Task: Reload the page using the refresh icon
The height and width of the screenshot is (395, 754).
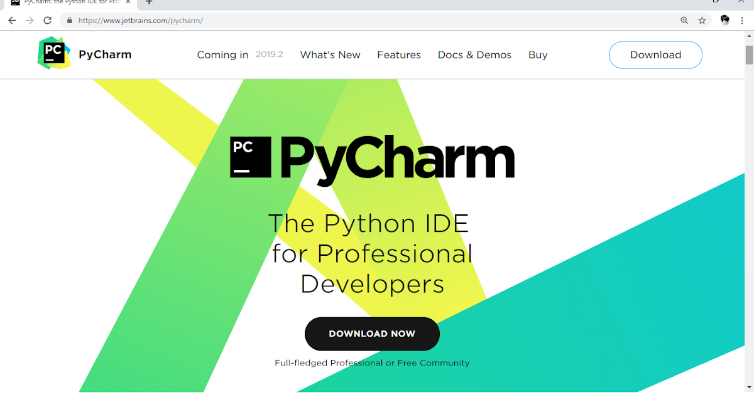Action: coord(47,20)
